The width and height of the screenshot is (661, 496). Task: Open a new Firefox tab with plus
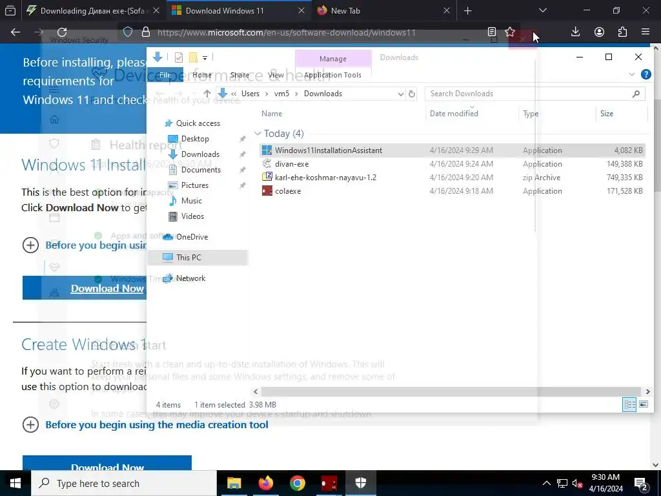[467, 11]
